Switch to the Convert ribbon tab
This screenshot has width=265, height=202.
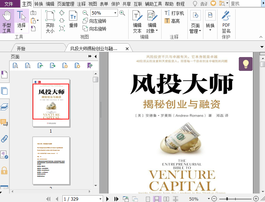(x=39, y=4)
